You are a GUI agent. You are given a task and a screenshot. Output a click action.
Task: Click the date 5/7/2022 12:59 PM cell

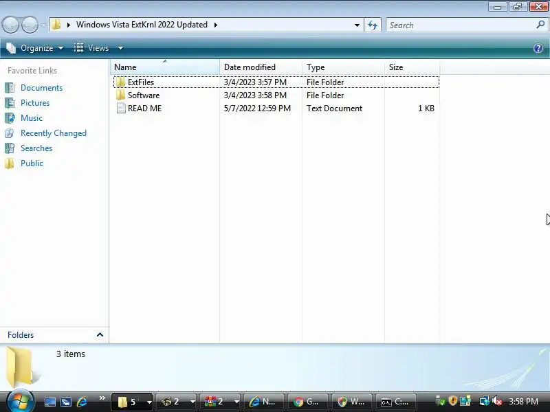257,108
